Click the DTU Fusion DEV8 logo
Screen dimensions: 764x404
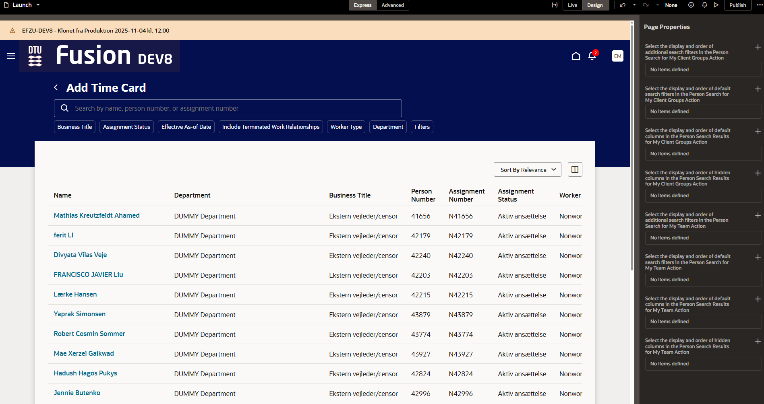coord(99,56)
